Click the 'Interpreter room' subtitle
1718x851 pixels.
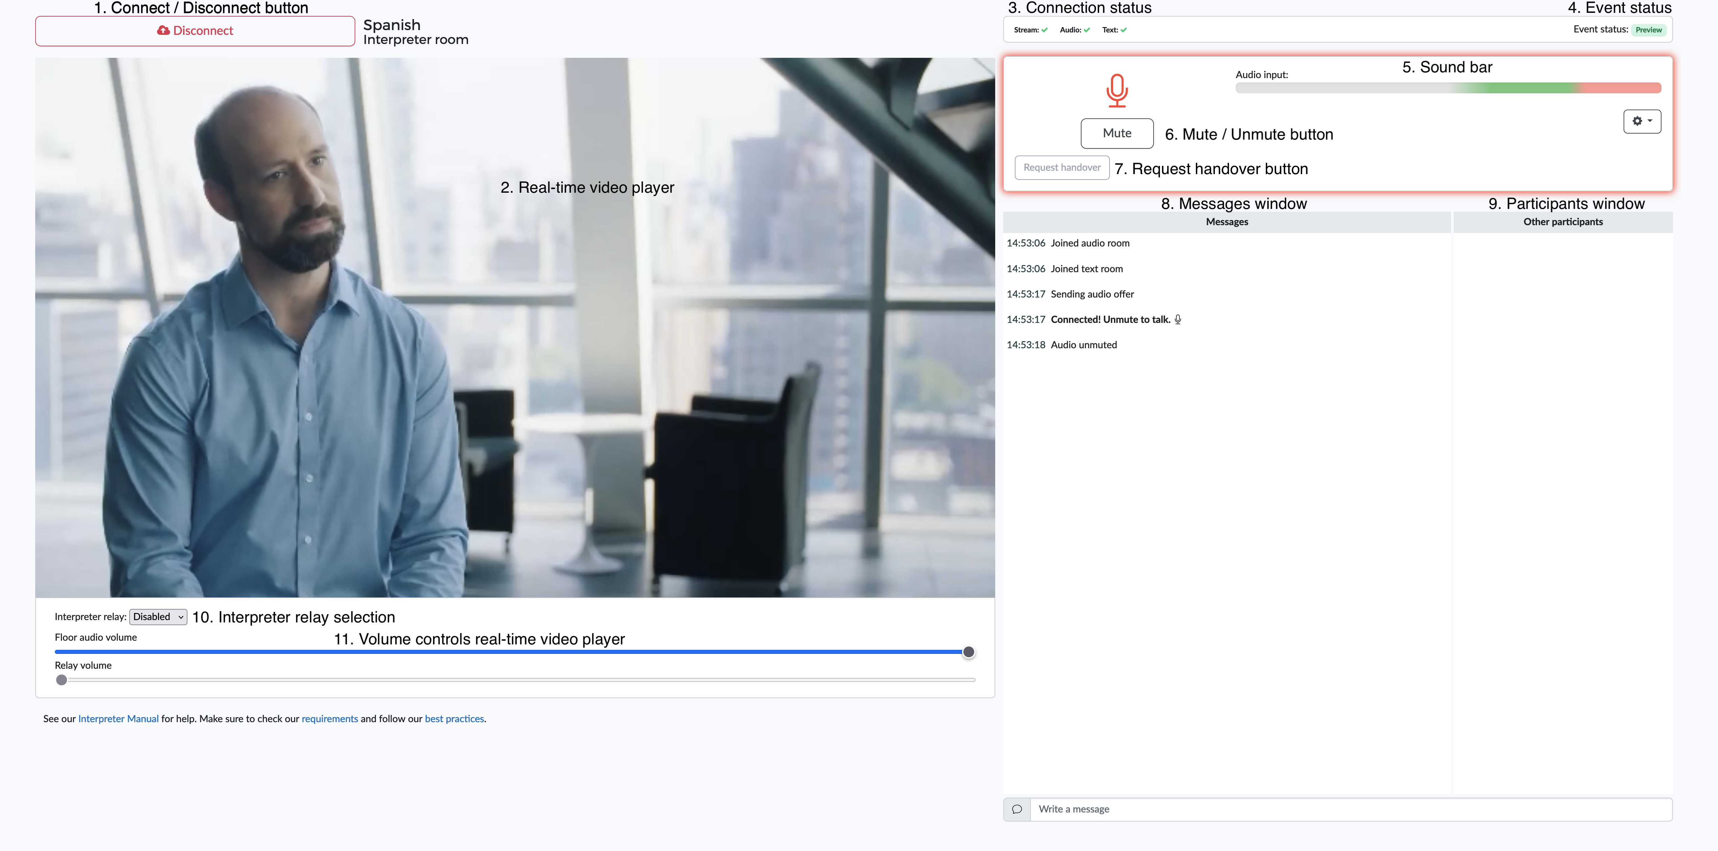pyautogui.click(x=416, y=40)
